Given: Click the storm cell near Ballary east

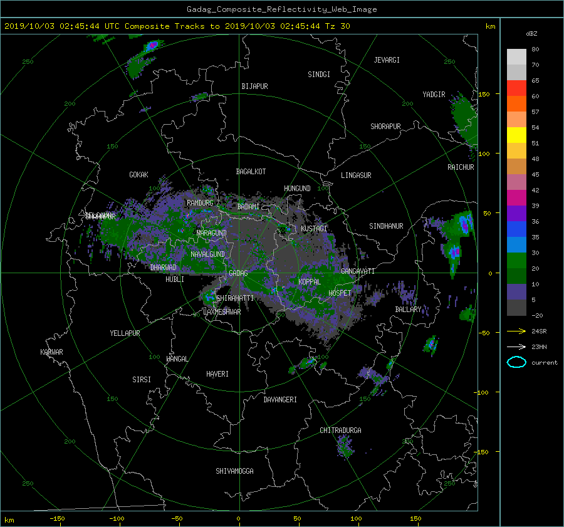Looking at the screenshot, I should (431, 345).
